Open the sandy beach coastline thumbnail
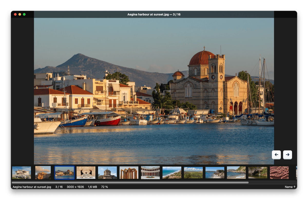Screen dimensions: 308x200 [x=172, y=173]
